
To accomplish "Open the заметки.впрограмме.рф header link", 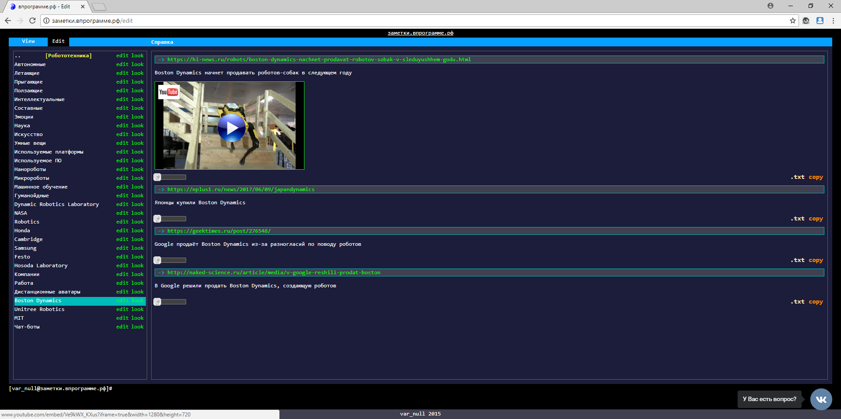I will [420, 33].
